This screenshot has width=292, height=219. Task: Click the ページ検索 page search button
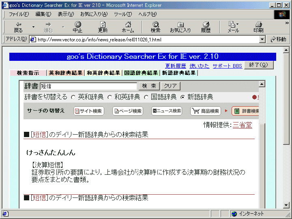(128, 111)
